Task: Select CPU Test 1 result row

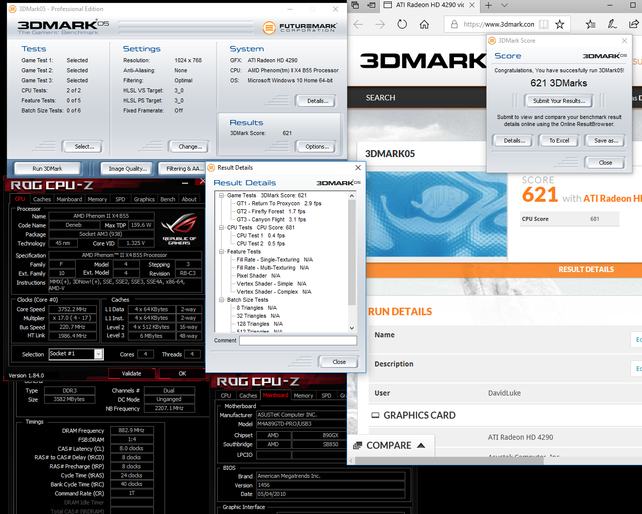Action: click(260, 235)
